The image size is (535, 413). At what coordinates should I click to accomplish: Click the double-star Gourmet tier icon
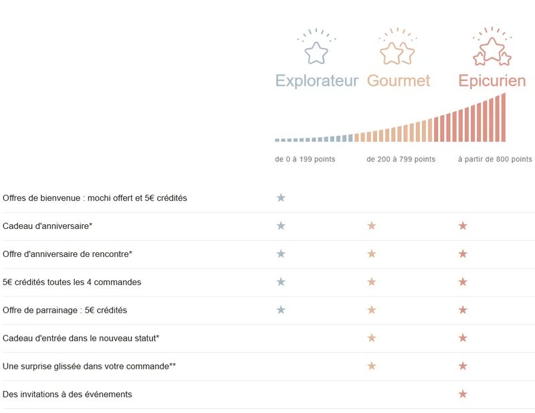(397, 46)
